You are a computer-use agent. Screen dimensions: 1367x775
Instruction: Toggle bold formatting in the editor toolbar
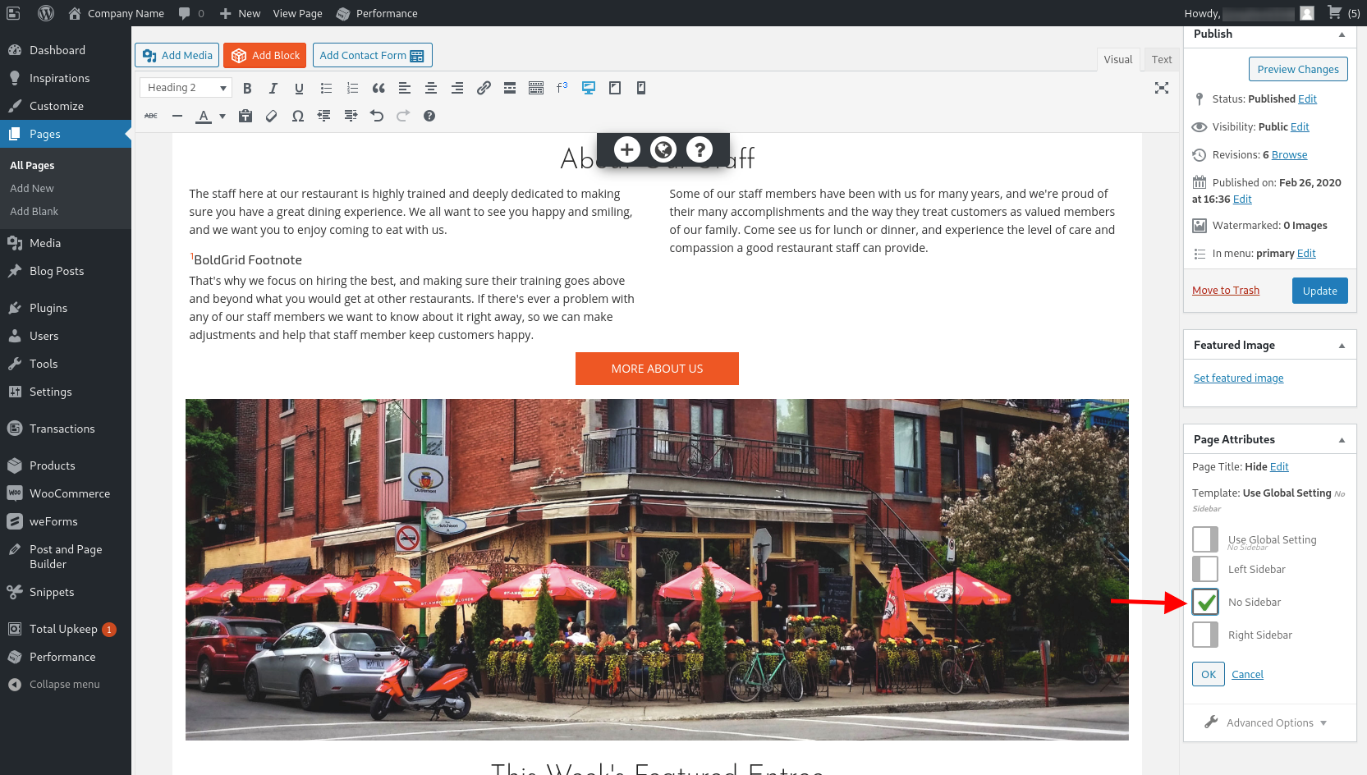click(247, 88)
